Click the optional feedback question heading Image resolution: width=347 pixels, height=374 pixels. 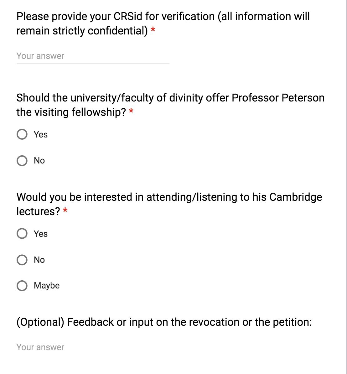pyautogui.click(x=164, y=322)
